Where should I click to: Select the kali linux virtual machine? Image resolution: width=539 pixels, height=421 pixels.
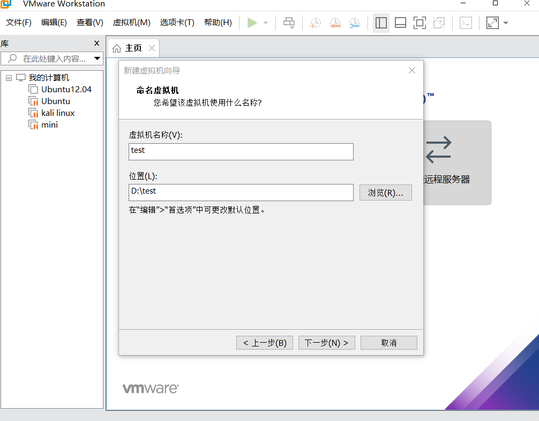pyautogui.click(x=56, y=113)
